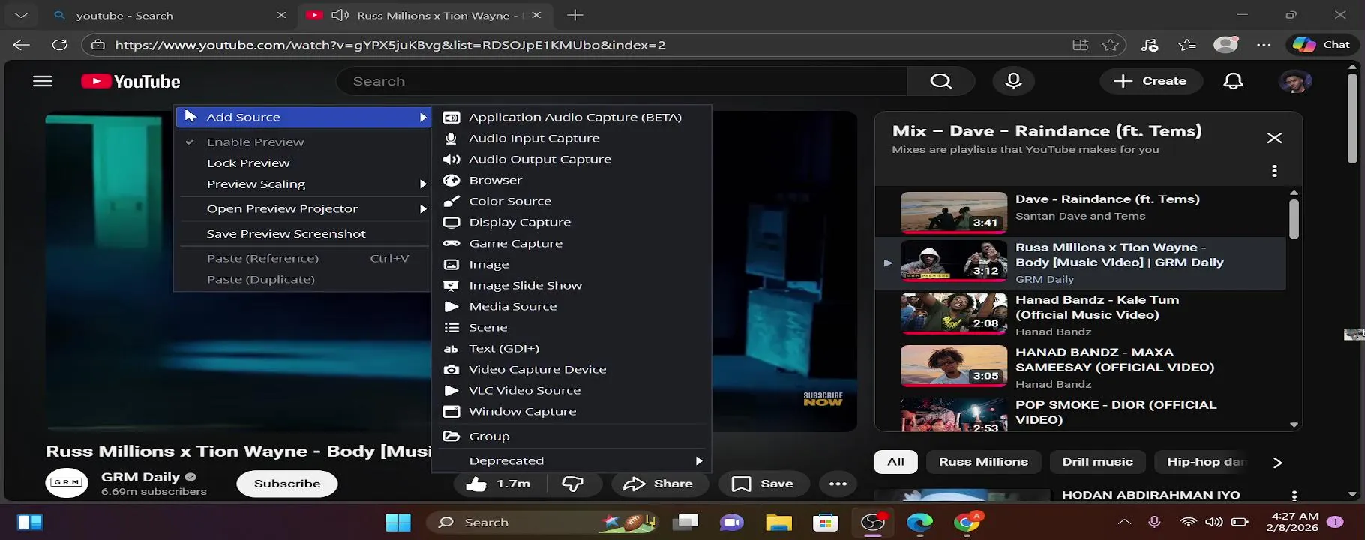This screenshot has height=540, width=1365.
Task: Add a Browser source via globe icon
Action: click(x=451, y=181)
